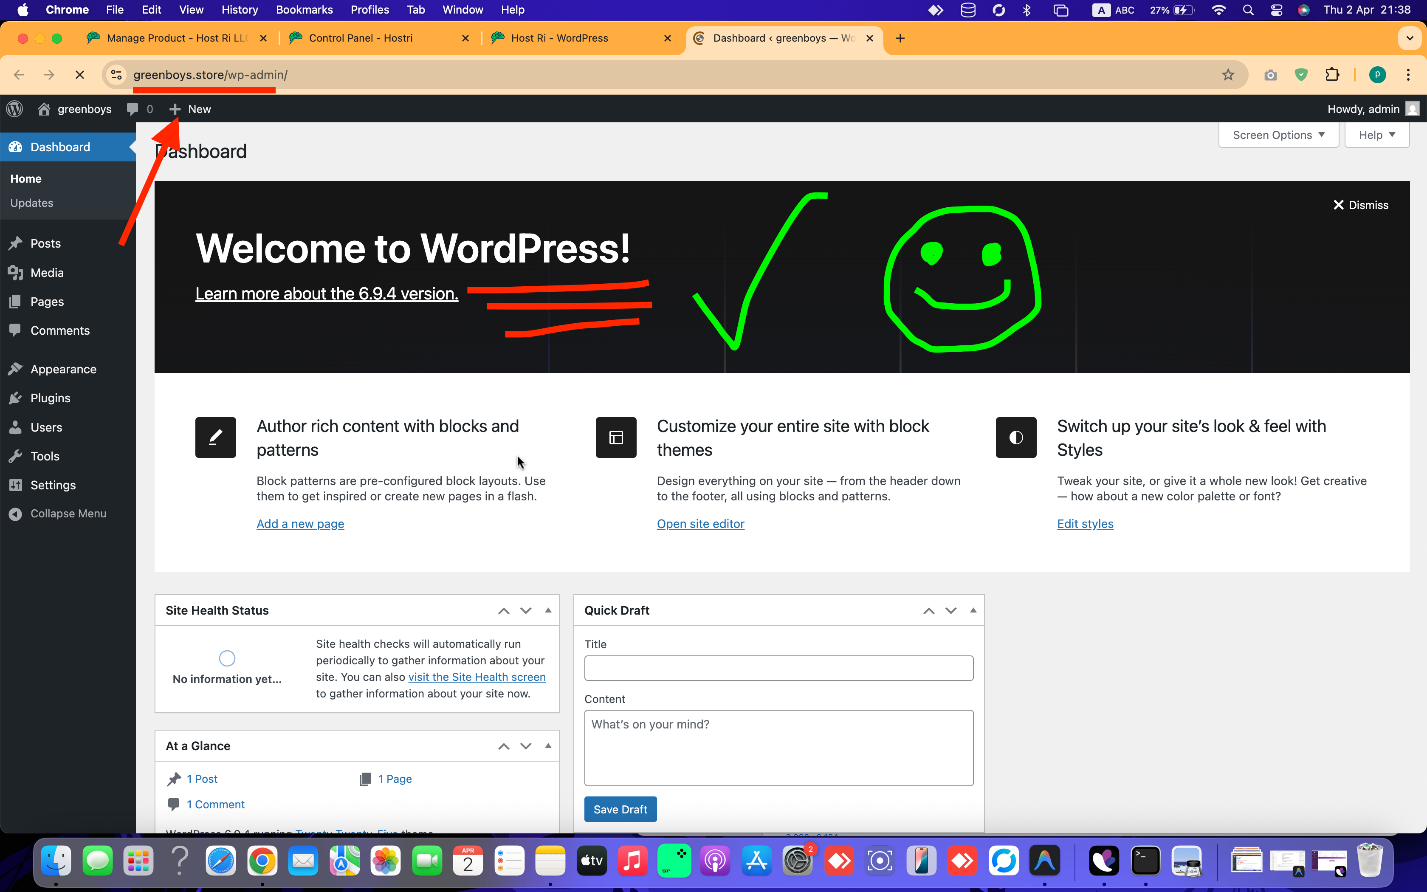Click the Quick Draft Title input field
The height and width of the screenshot is (892, 1427).
click(778, 669)
